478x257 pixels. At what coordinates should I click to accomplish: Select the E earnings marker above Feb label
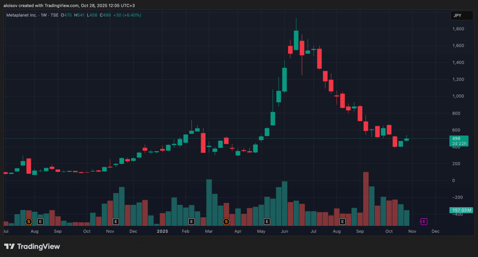tap(191, 222)
